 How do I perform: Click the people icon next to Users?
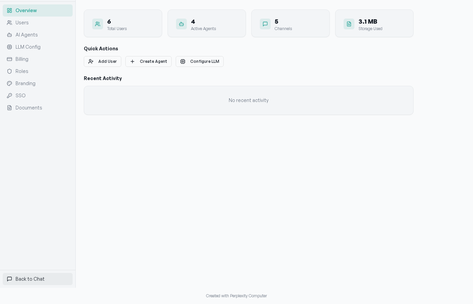click(x=10, y=23)
